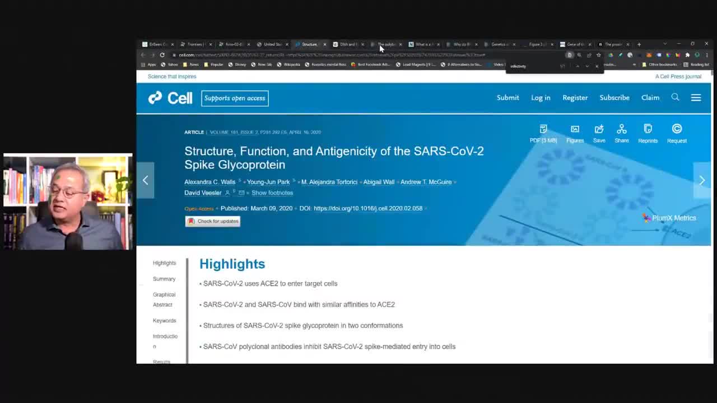
Task: Click the Save article icon
Action: [x=599, y=134]
